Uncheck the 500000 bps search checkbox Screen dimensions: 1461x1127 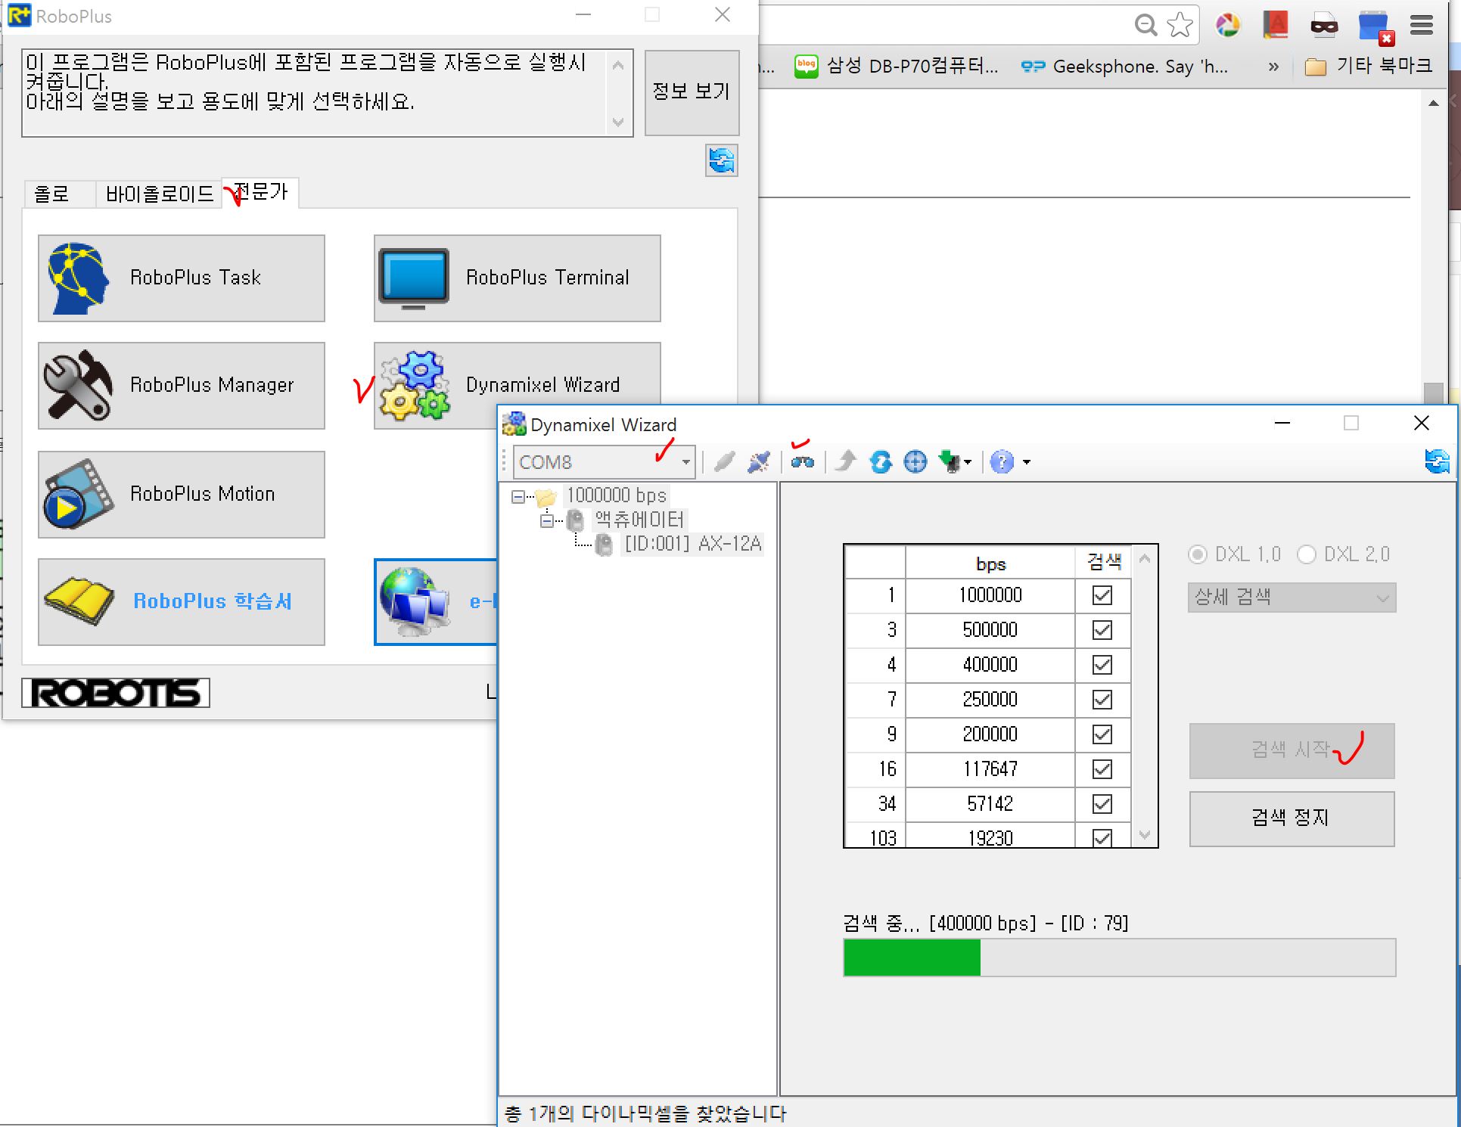point(1102,630)
